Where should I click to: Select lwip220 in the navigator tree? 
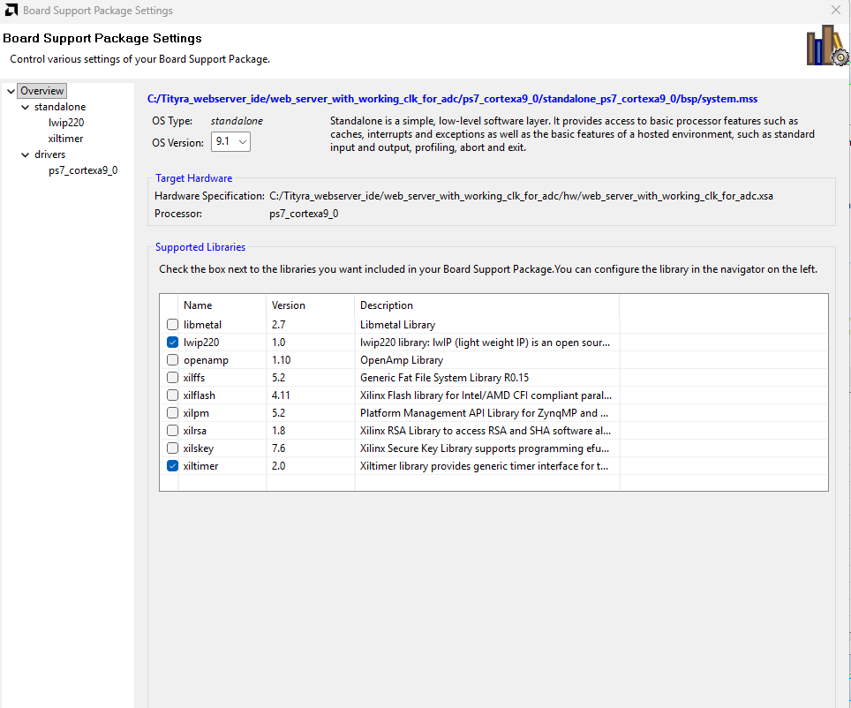point(66,123)
